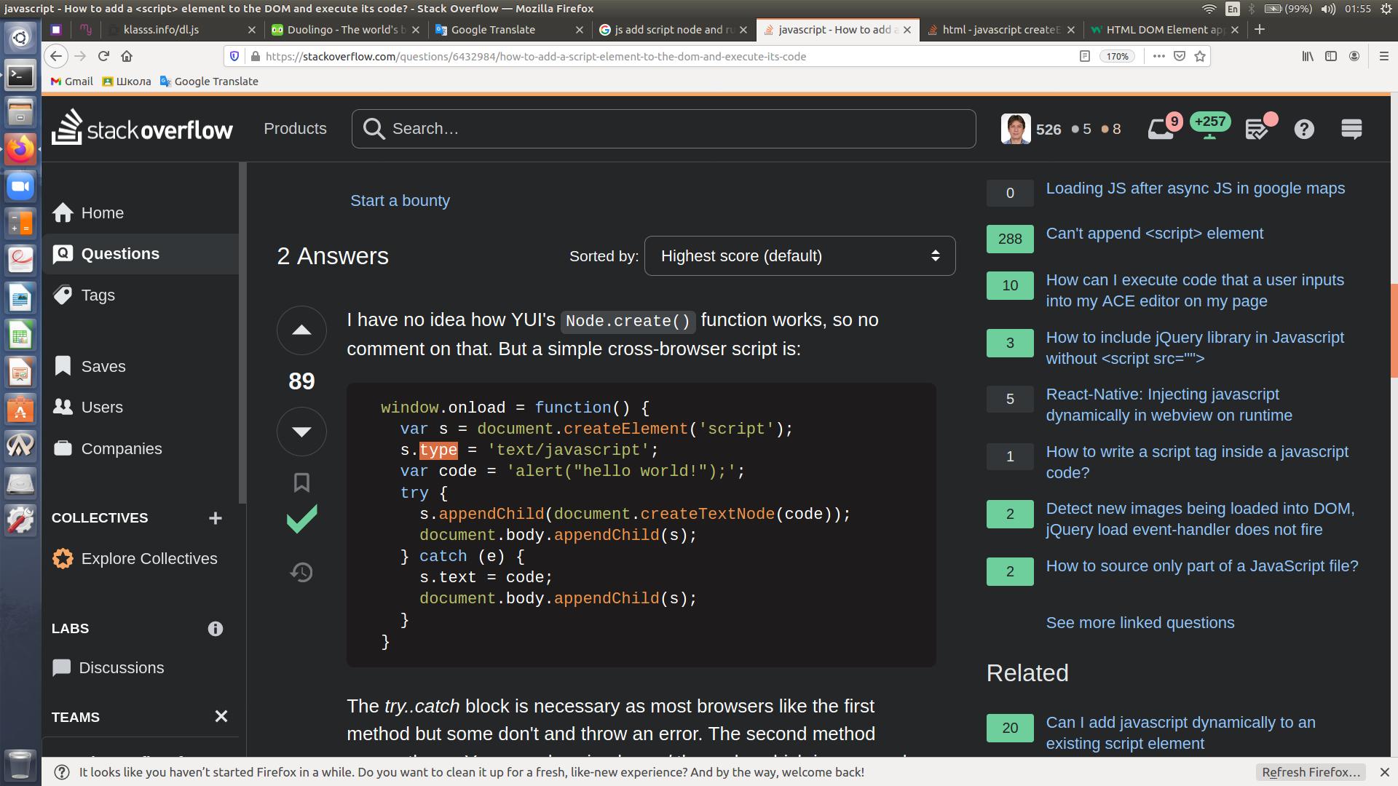The image size is (1398, 786).
Task: Toggle Firefox reader view
Action: (x=1084, y=56)
